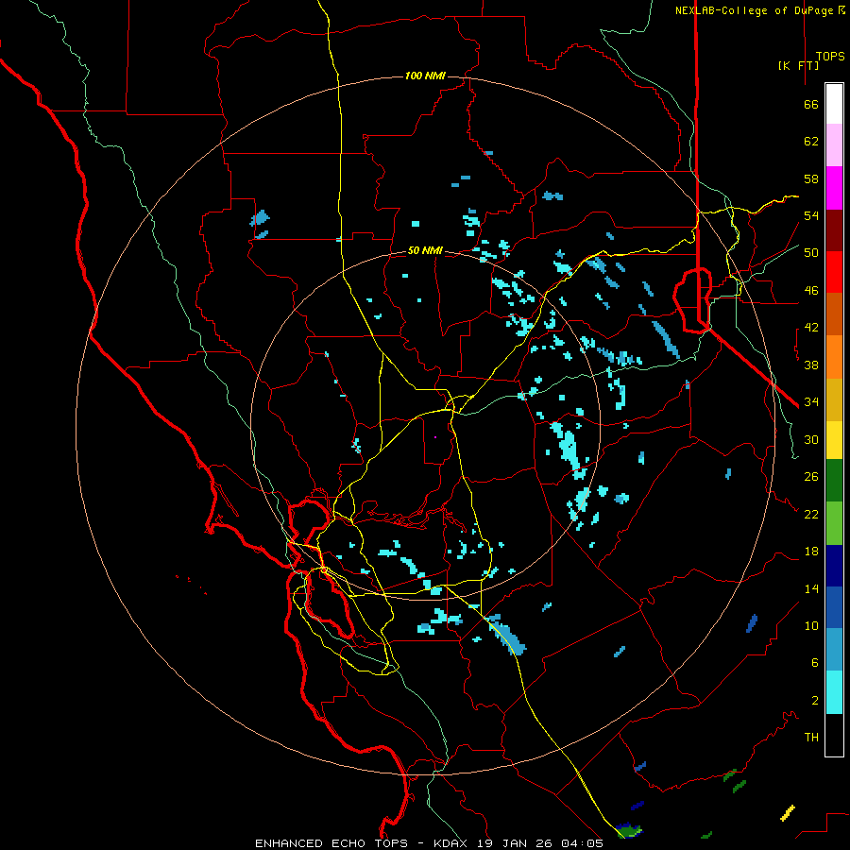
Task: Click the legend value 2
Action: coord(815,701)
